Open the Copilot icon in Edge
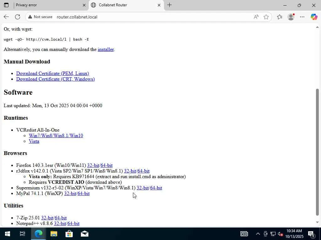This screenshot has height=240, width=321. coord(314,17)
